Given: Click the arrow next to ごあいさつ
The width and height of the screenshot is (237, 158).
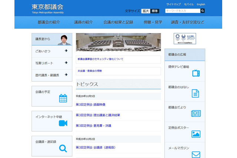Looking at the screenshot, I should pyautogui.click(x=66, y=51).
